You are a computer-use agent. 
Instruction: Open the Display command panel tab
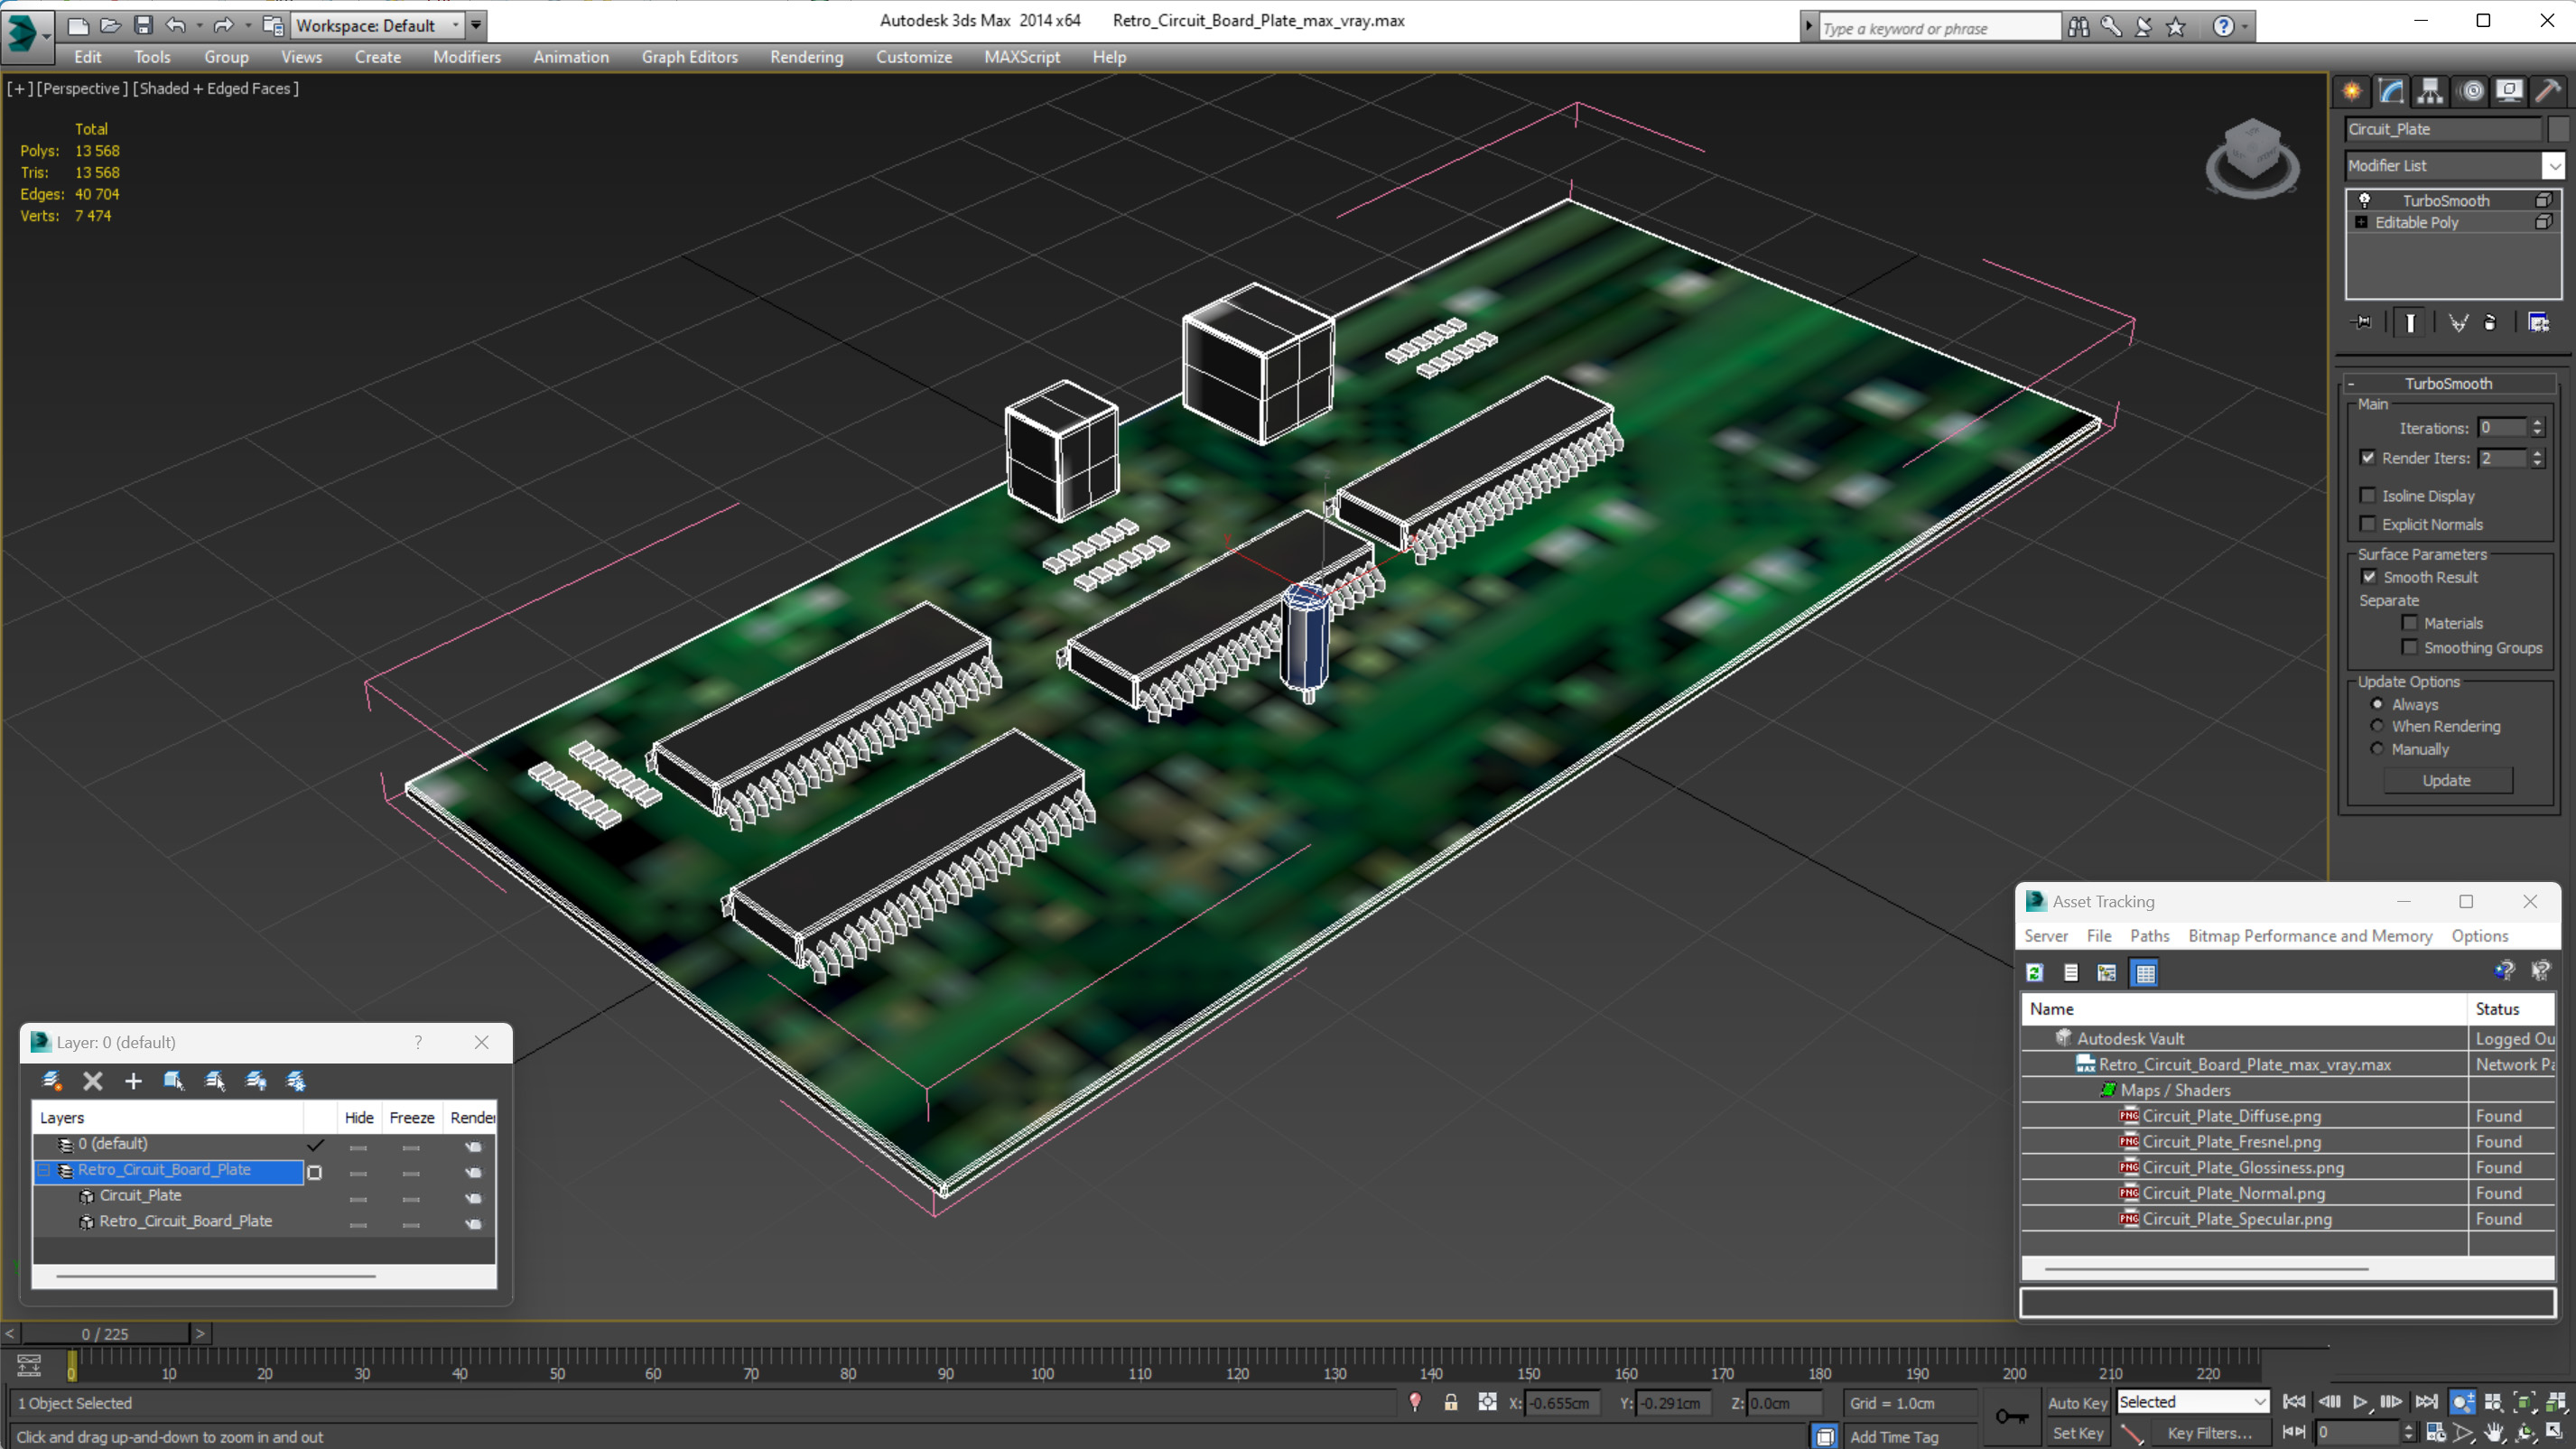pyautogui.click(x=2509, y=92)
